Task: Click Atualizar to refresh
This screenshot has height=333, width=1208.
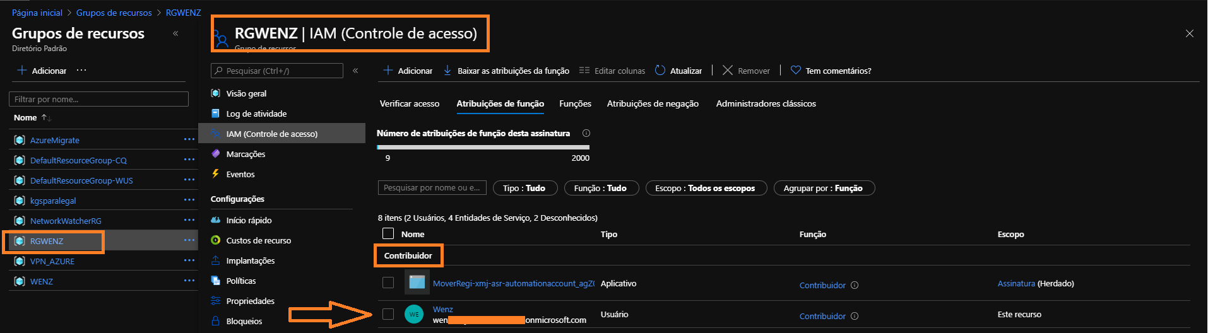Action: 678,71
